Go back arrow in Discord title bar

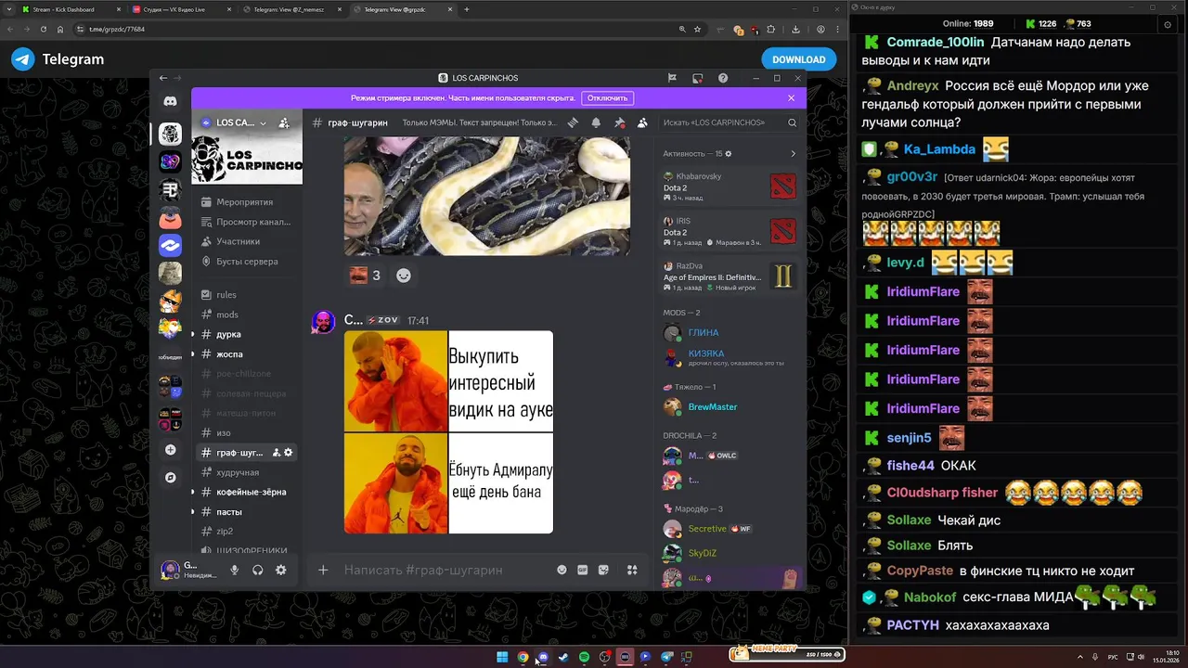tap(163, 78)
